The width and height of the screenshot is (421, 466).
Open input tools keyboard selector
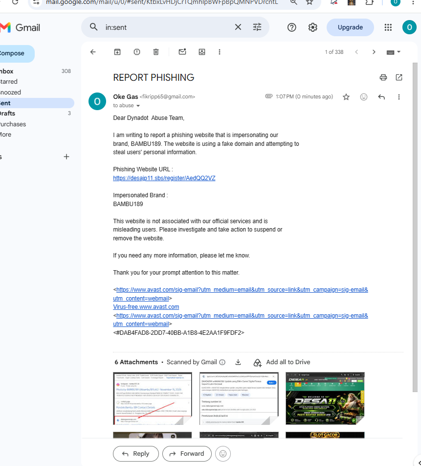(394, 52)
